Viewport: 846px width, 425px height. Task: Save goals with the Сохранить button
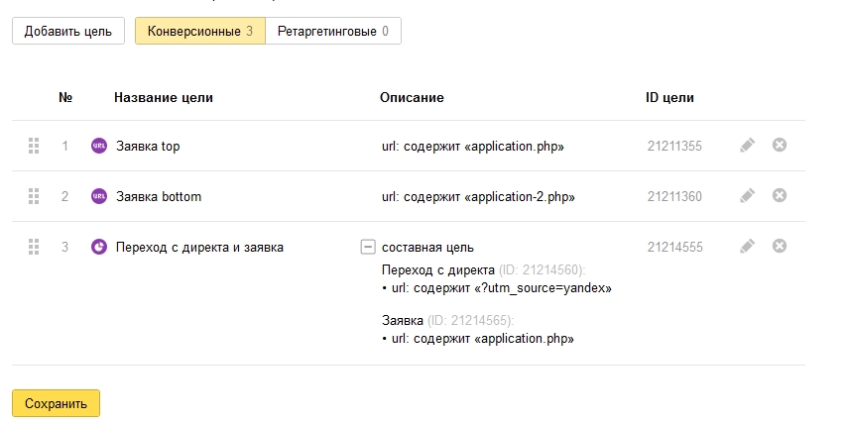coord(56,403)
